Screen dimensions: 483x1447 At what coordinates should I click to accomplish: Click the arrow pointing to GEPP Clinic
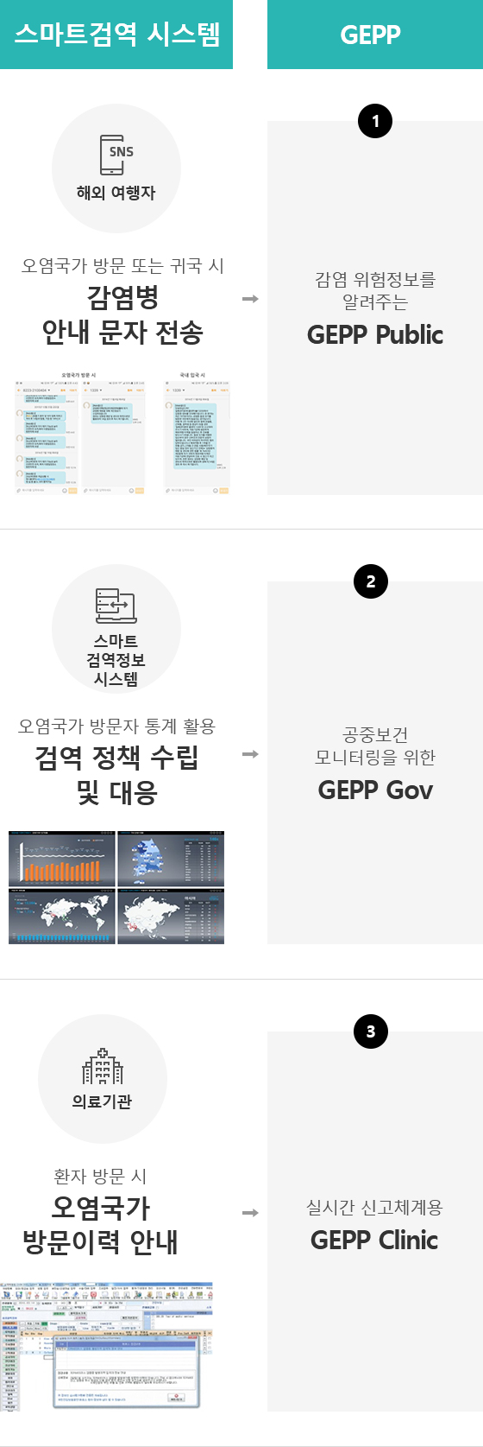click(250, 1213)
